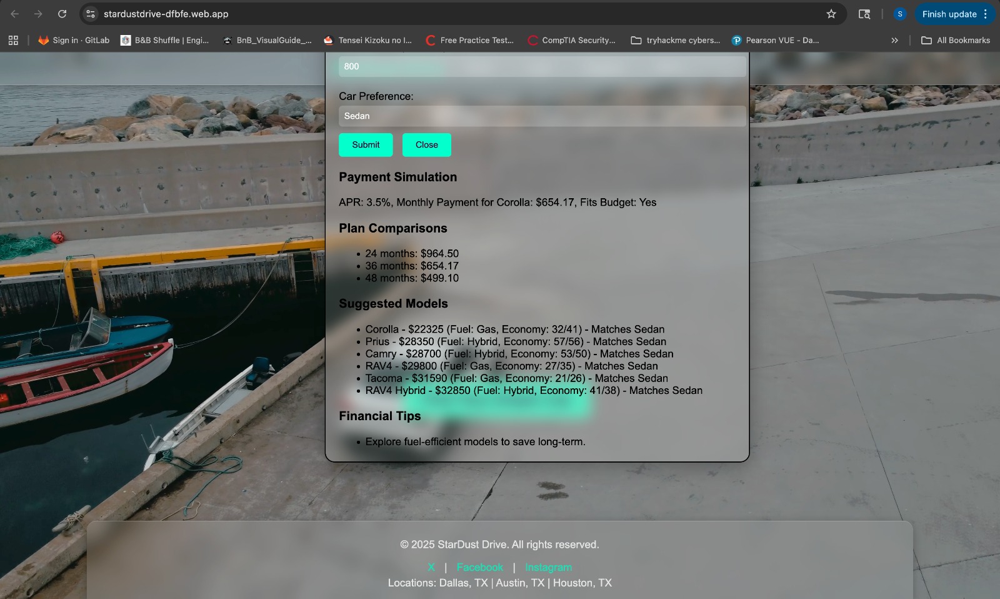Screen dimensions: 1000x599
Task: Click the Camry - $28700 model entry
Action: [519, 354]
